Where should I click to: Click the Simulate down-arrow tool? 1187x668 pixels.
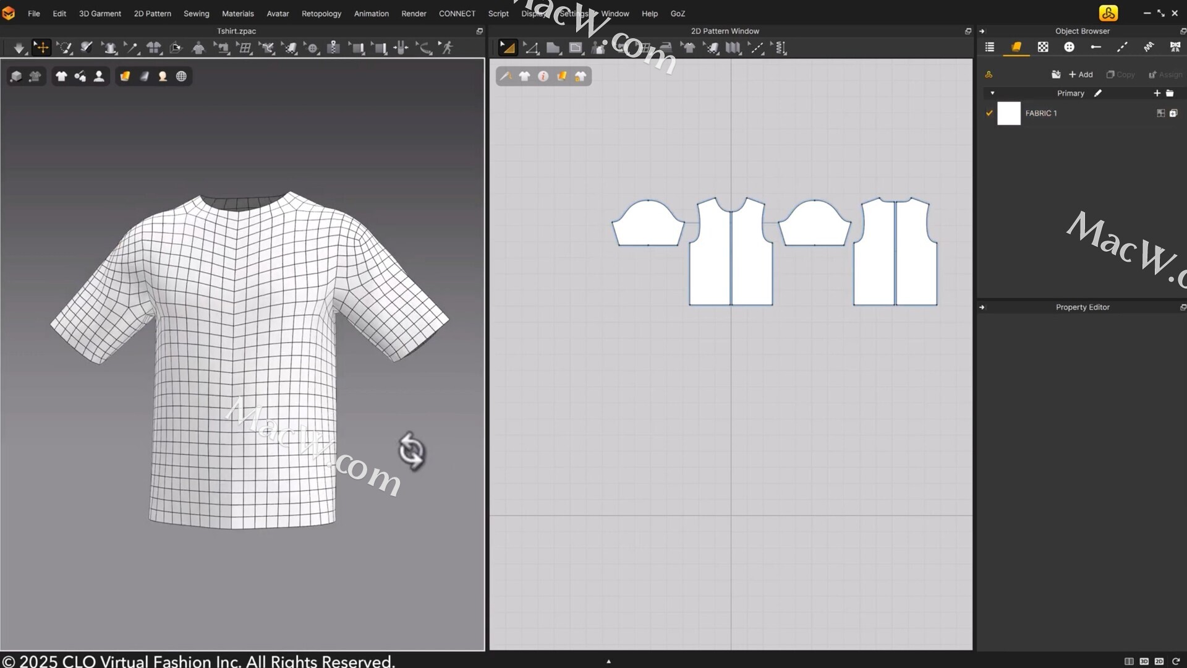(x=19, y=48)
